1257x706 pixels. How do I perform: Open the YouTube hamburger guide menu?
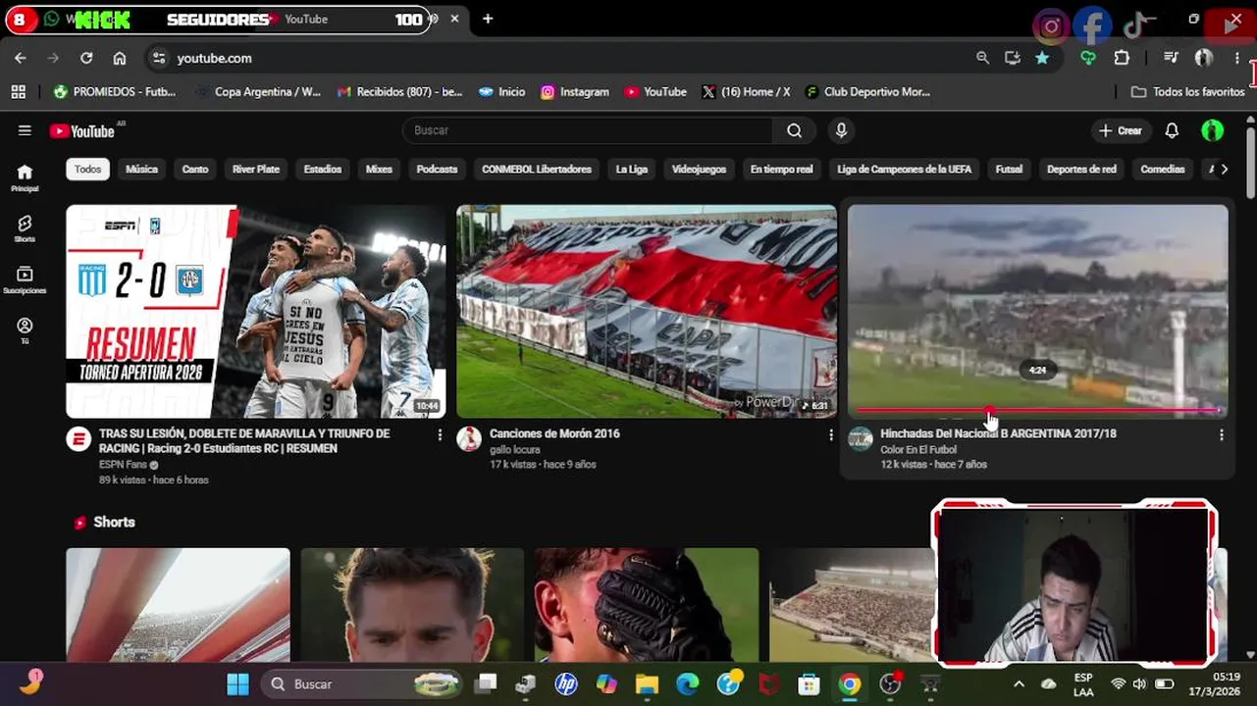[x=25, y=130]
